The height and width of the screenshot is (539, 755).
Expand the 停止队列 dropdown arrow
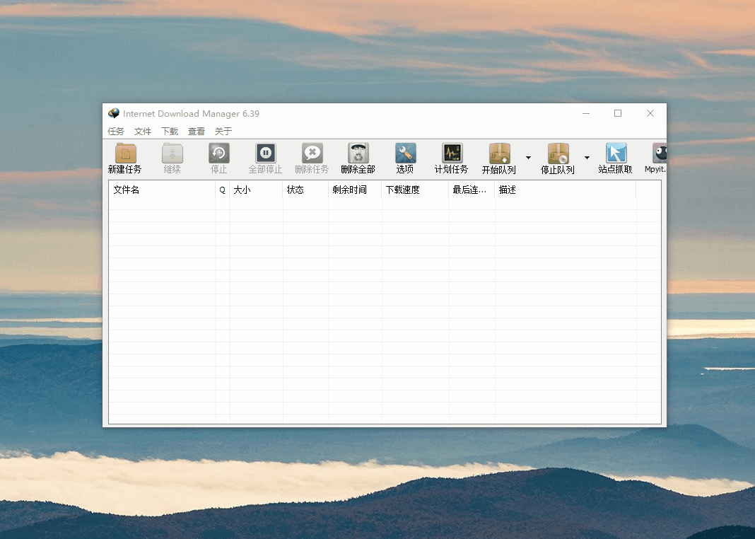[587, 158]
